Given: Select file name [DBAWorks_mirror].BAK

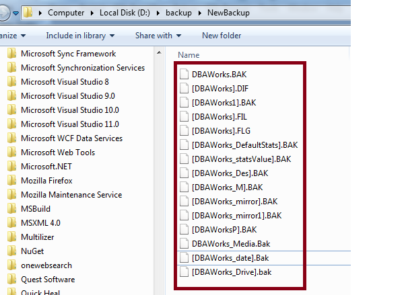Looking at the screenshot, I should click(234, 202).
